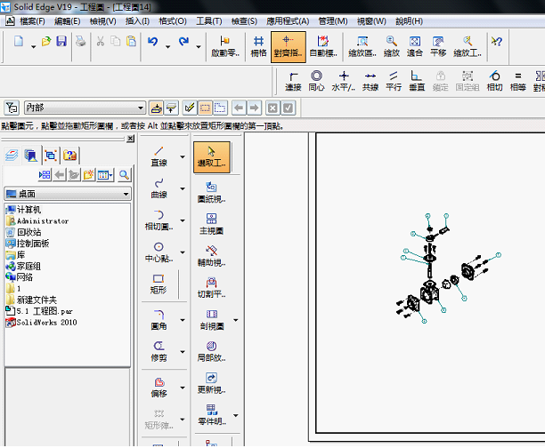
Task: Select the 縮放 zoom tool
Action: pyautogui.click(x=391, y=46)
